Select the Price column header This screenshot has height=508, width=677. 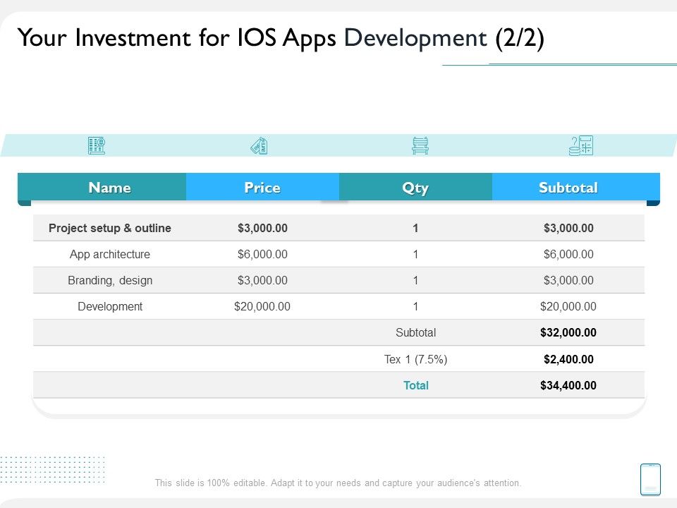click(262, 188)
